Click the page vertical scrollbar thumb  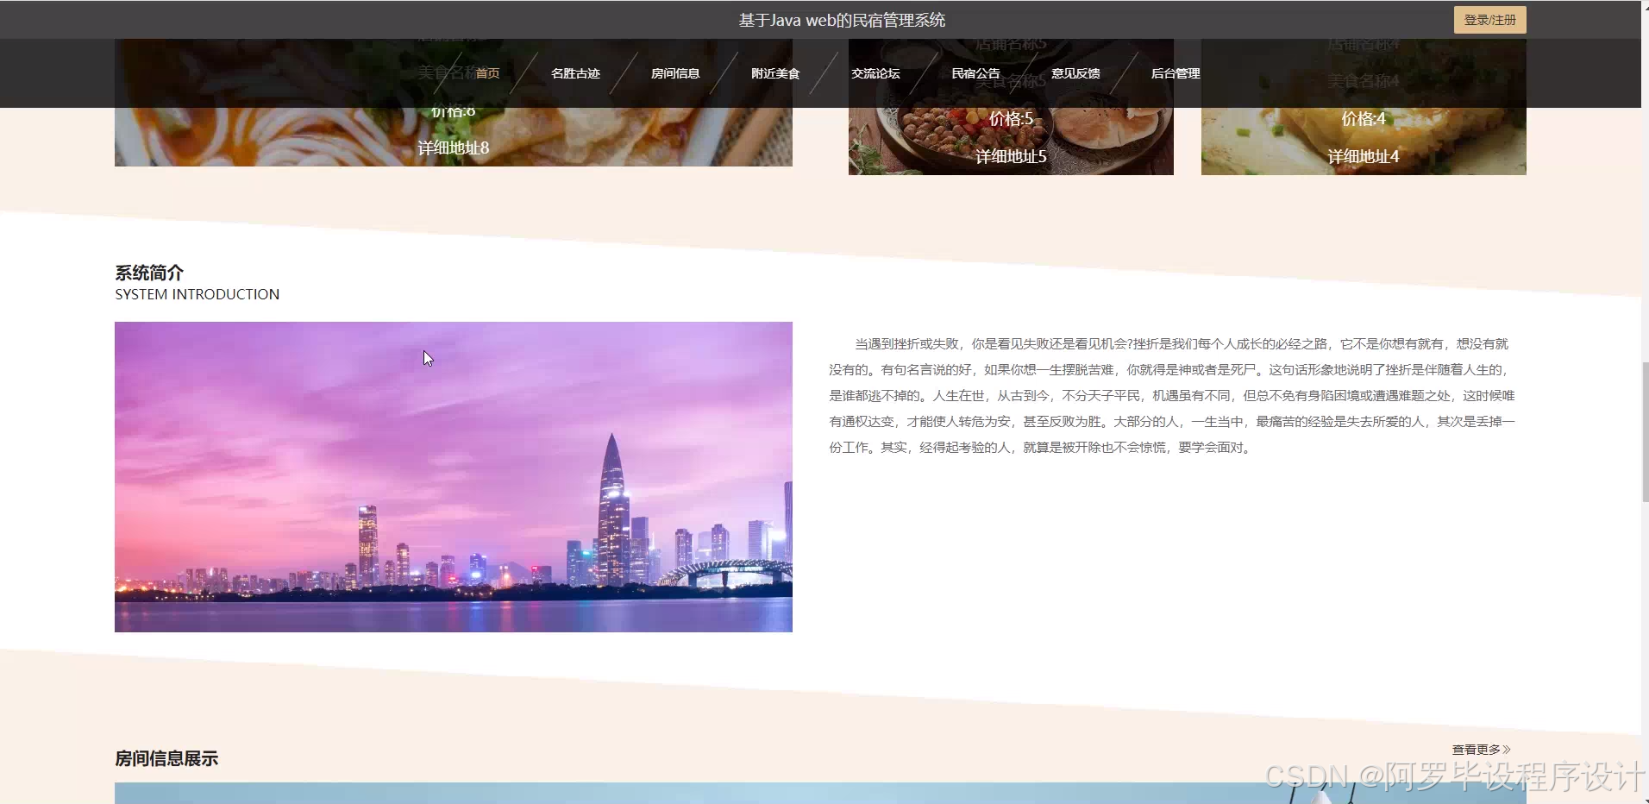point(1645,432)
